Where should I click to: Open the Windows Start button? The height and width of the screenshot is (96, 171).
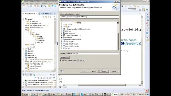[25, 94]
